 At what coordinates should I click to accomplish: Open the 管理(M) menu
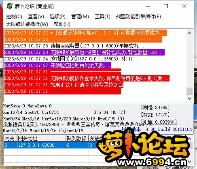pos(80,17)
